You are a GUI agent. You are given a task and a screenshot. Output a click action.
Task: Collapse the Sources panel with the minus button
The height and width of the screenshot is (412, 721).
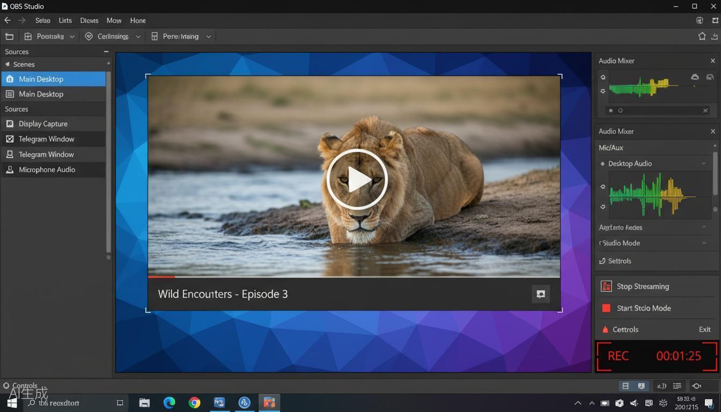point(106,51)
